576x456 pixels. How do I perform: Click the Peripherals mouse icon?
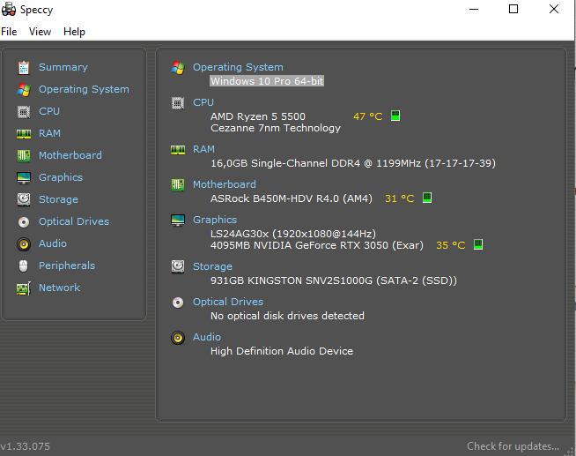point(23,265)
